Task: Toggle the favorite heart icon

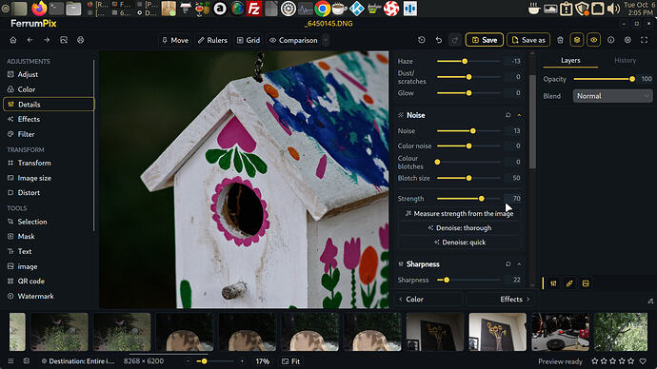Action: 643,361
